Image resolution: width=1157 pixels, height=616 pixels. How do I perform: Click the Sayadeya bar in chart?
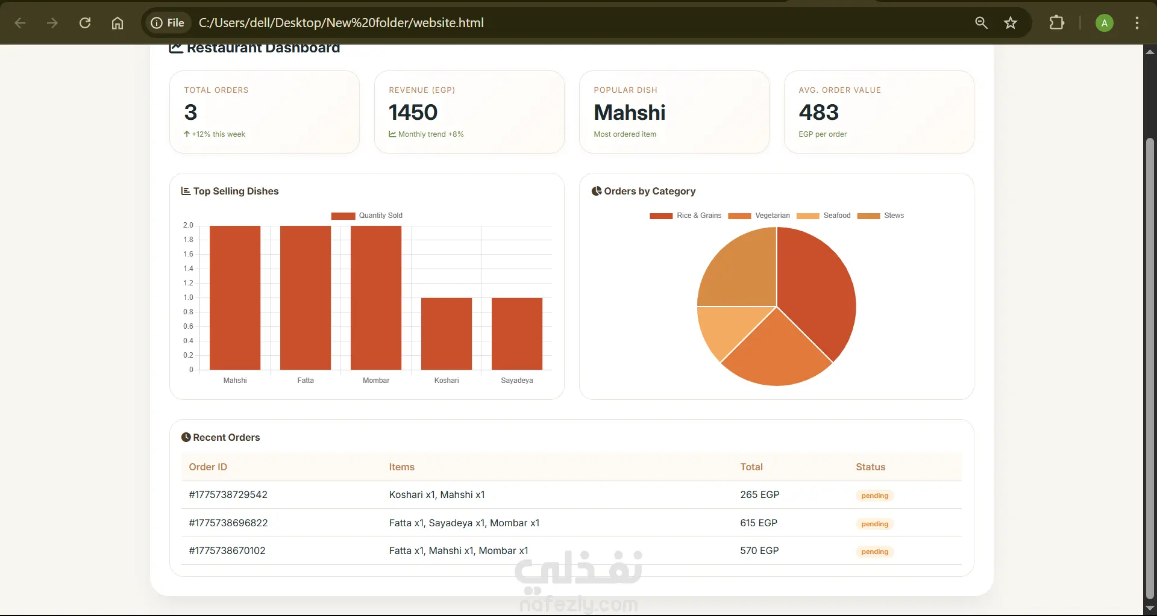[517, 334]
